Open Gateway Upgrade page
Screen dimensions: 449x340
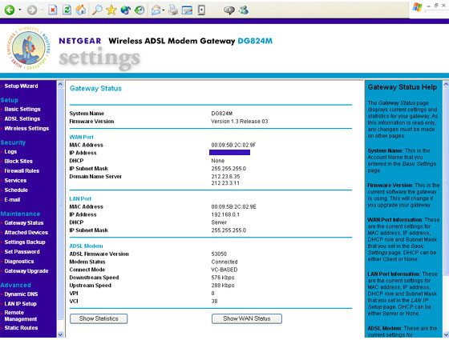tap(26, 271)
